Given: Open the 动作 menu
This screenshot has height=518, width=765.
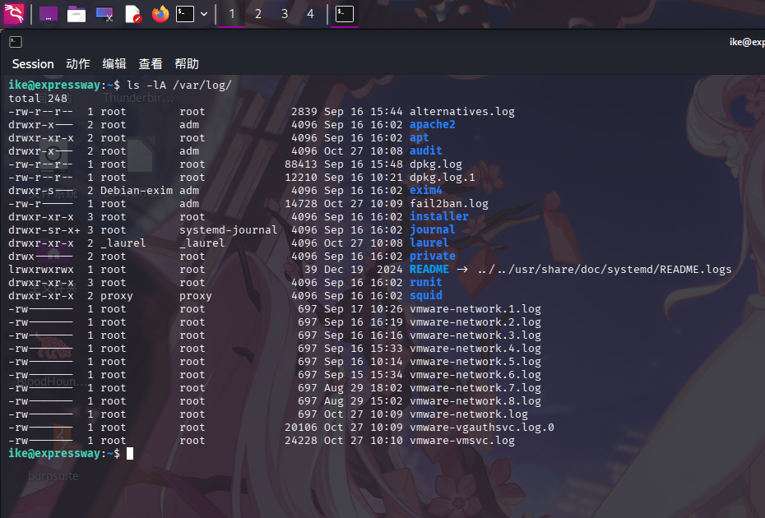Looking at the screenshot, I should tap(78, 64).
